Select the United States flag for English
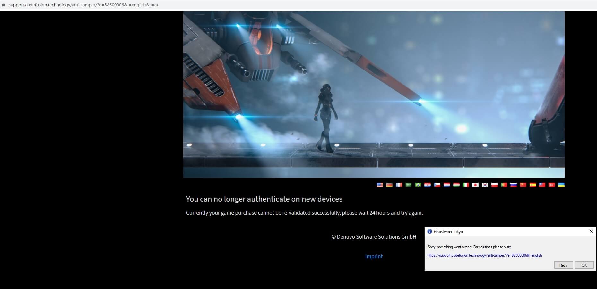 click(380, 185)
